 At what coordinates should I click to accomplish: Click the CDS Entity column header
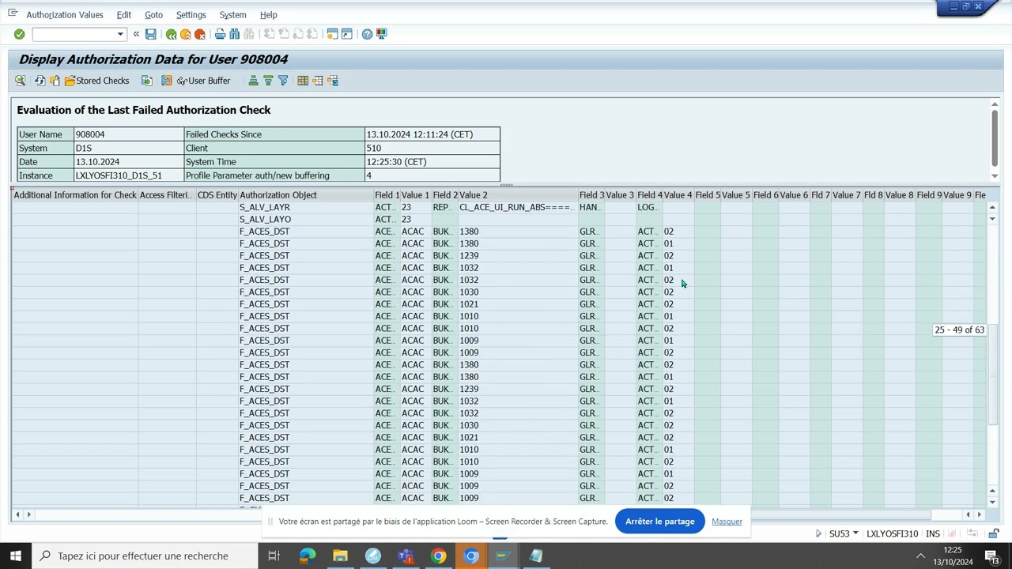(217, 195)
